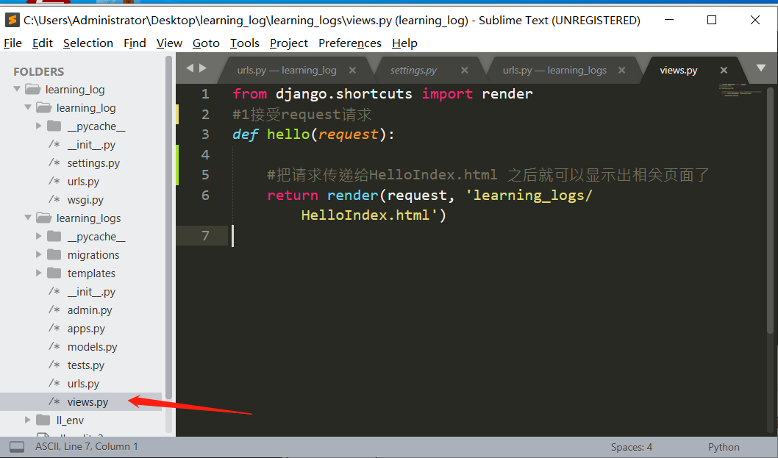This screenshot has width=778, height=458.
Task: Open urls.py under inner learning_log folder
Action: pos(83,182)
